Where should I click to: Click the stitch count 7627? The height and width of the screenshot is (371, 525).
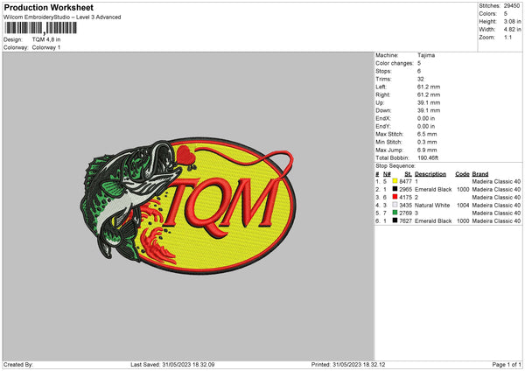tap(405, 221)
